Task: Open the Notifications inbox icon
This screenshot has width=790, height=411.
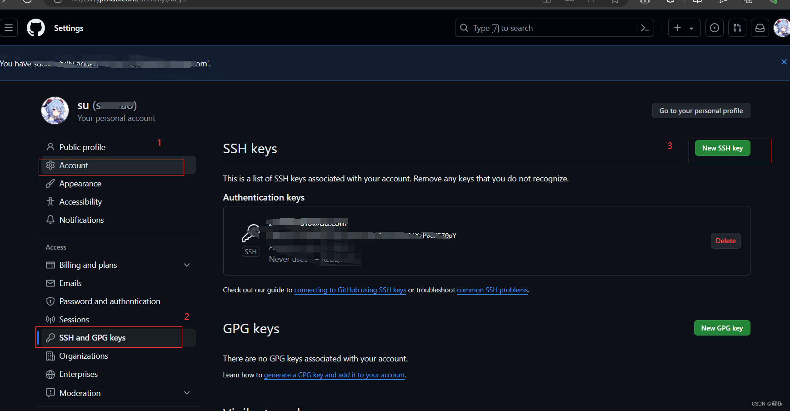Action: coord(760,28)
